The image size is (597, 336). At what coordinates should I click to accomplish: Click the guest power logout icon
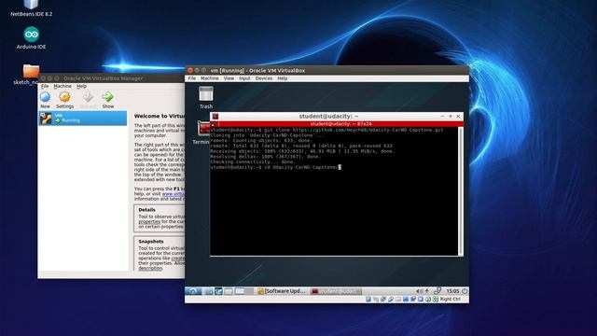[x=465, y=291]
